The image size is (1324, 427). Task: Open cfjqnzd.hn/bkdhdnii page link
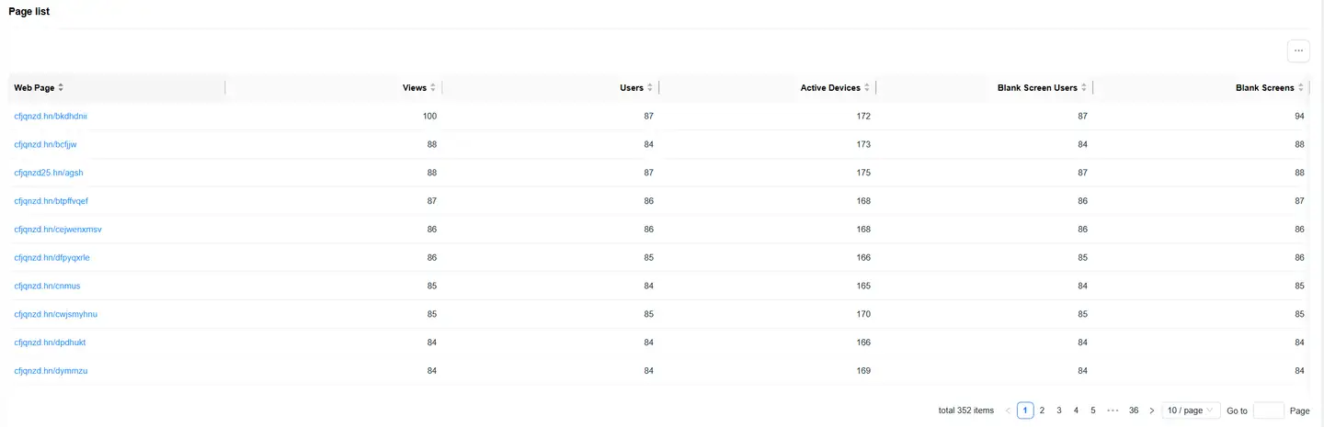[51, 117]
